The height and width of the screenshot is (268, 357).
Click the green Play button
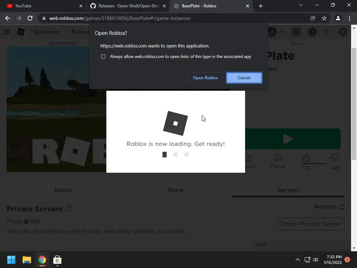(x=293, y=139)
